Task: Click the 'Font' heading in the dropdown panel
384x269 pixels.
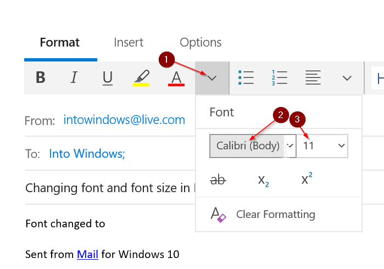Action: (x=221, y=113)
